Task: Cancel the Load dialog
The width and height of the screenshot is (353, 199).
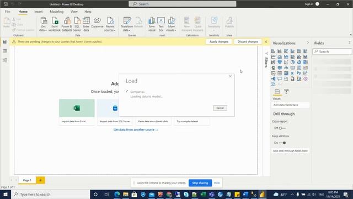Action: [x=220, y=108]
